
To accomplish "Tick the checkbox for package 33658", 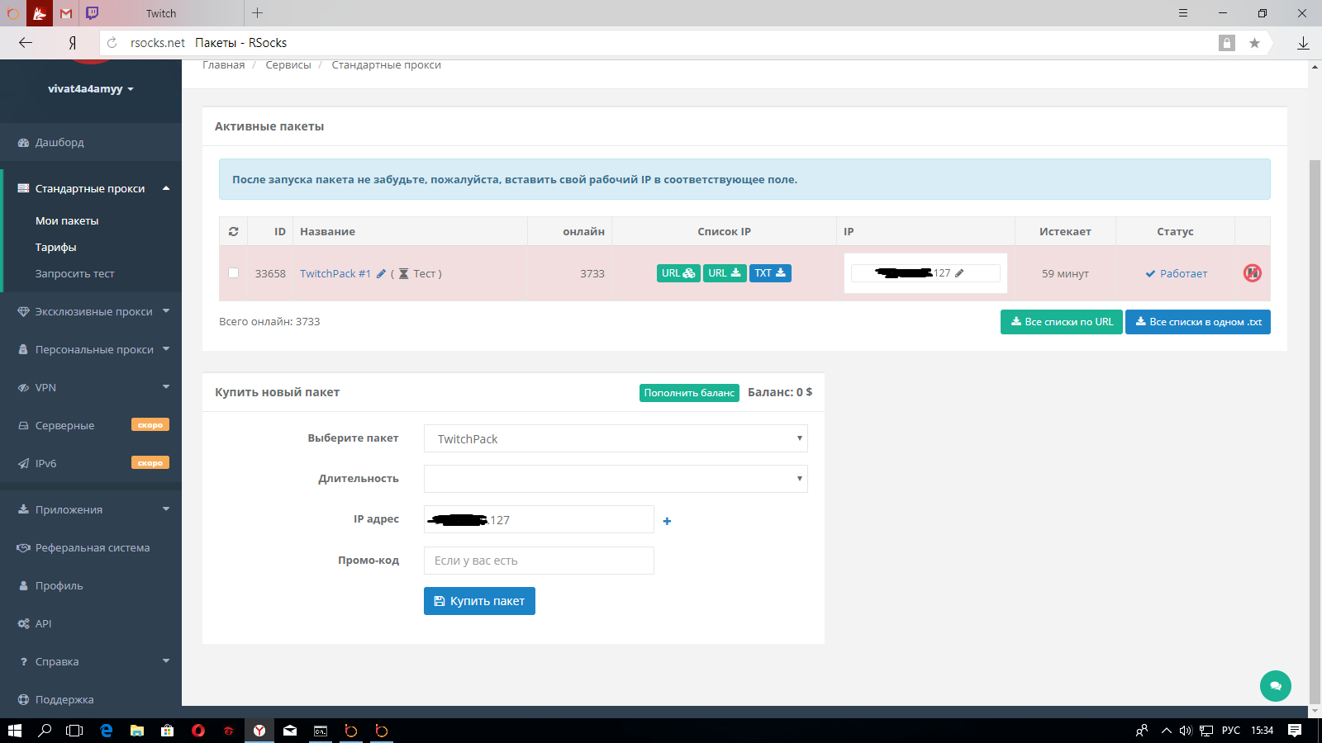I will click(234, 273).
